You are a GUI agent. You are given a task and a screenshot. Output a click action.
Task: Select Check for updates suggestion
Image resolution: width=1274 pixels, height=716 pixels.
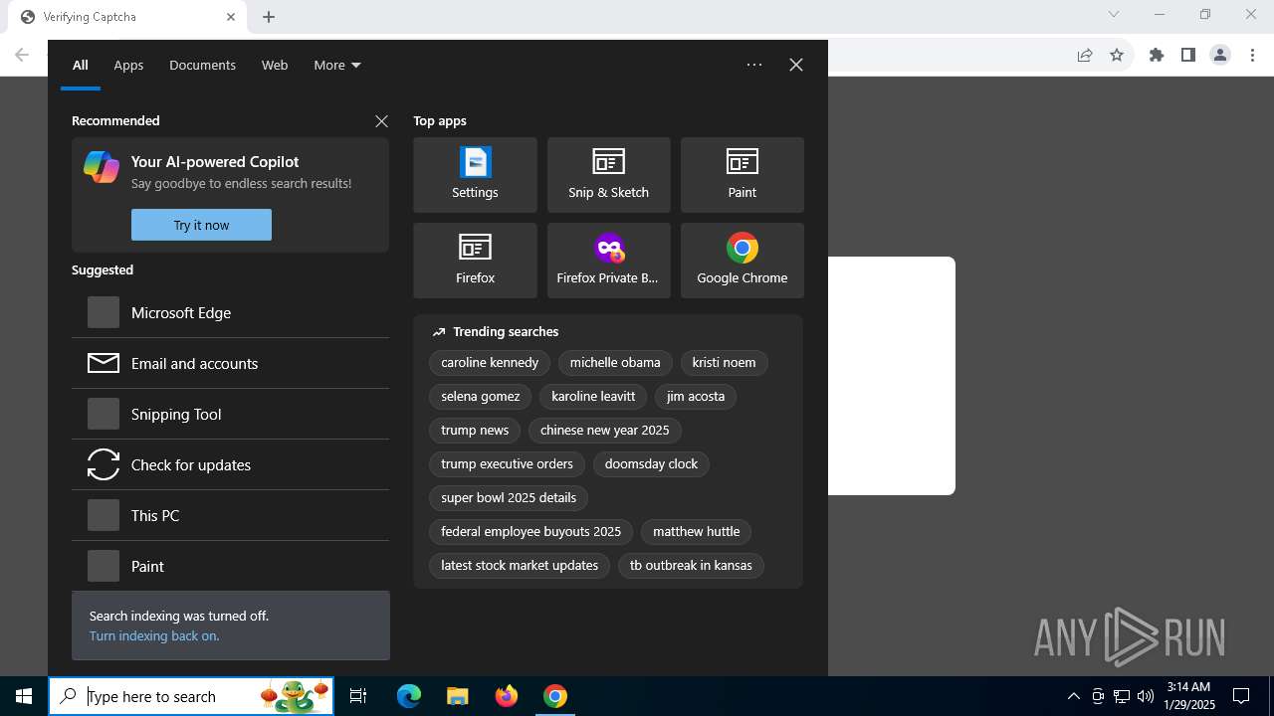[x=230, y=464]
